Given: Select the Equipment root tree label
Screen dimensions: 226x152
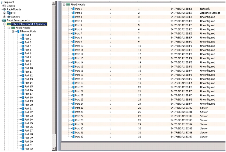Looking at the screenshot, I should [8, 2].
